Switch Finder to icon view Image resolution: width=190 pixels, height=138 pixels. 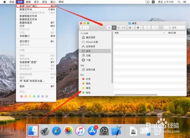(x=109, y=28)
